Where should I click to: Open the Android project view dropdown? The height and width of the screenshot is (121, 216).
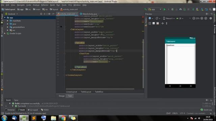click(11, 14)
